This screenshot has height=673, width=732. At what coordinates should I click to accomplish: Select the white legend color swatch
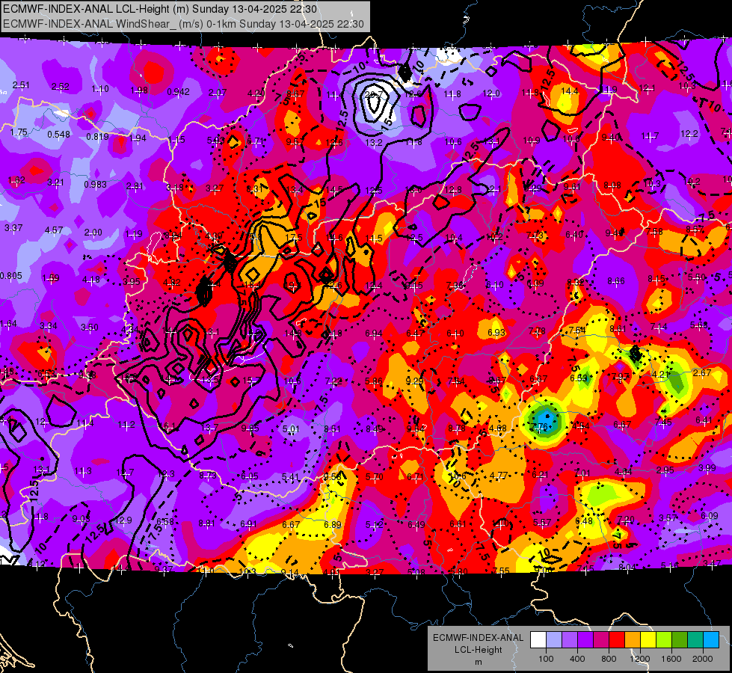coord(538,640)
